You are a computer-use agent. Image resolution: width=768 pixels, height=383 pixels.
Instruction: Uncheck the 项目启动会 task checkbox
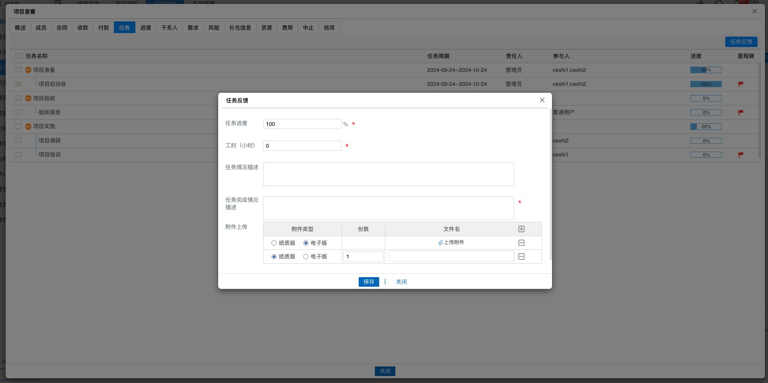18,84
